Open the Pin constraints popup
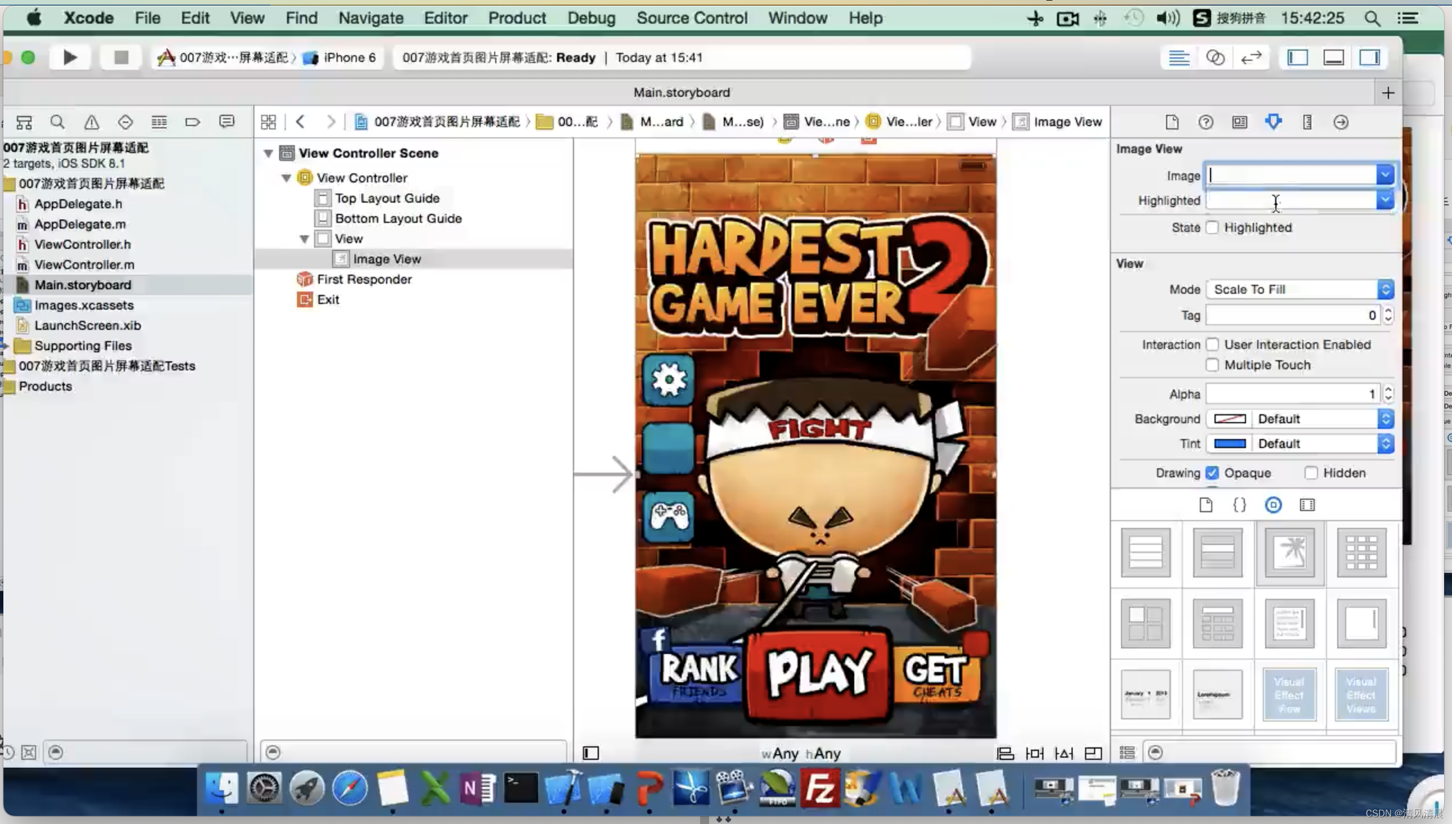Viewport: 1452px width, 824px height. 1034,753
